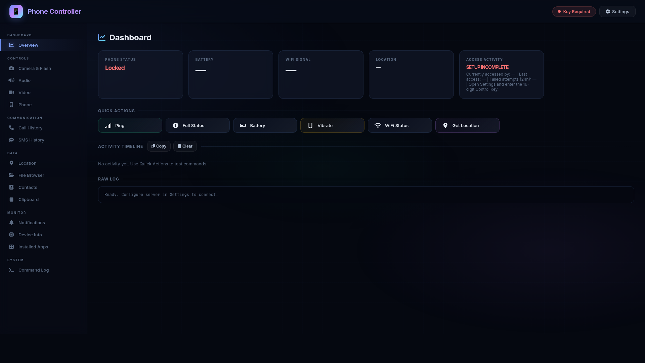This screenshot has width=645, height=363.
Task: Click the Installed Apps grid icon
Action: point(11,247)
